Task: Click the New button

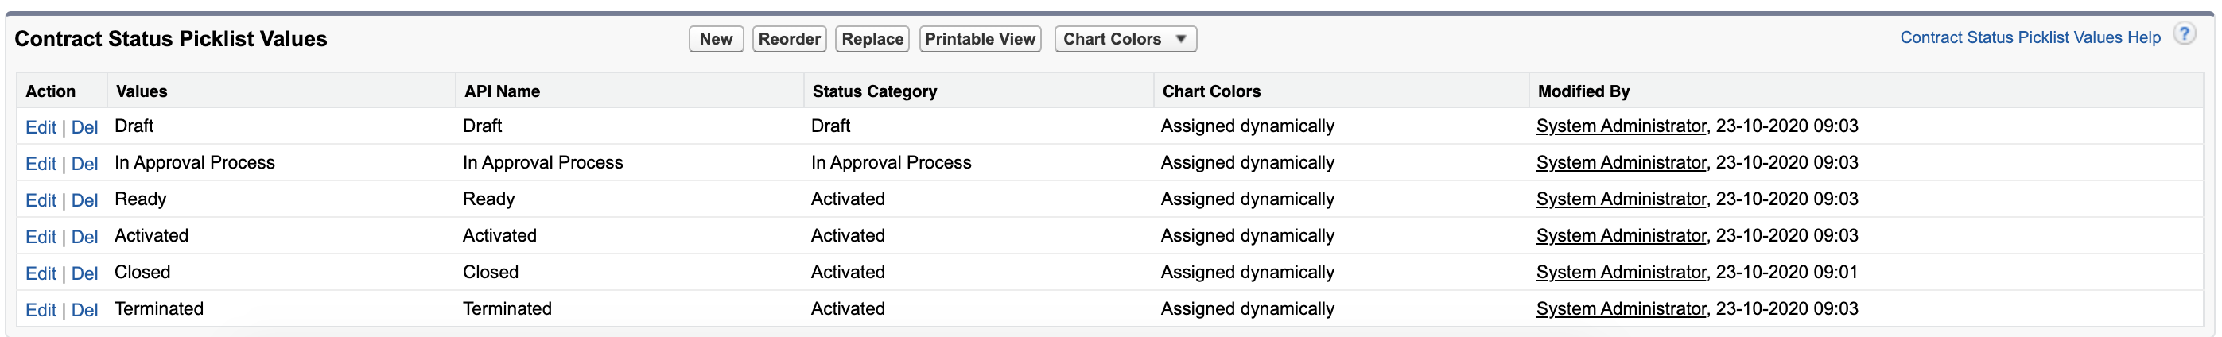Action: [x=715, y=39]
